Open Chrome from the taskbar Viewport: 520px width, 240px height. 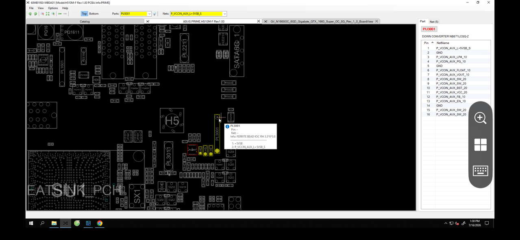click(100, 223)
